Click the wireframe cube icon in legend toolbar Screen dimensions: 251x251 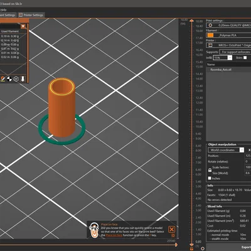tap(16, 79)
